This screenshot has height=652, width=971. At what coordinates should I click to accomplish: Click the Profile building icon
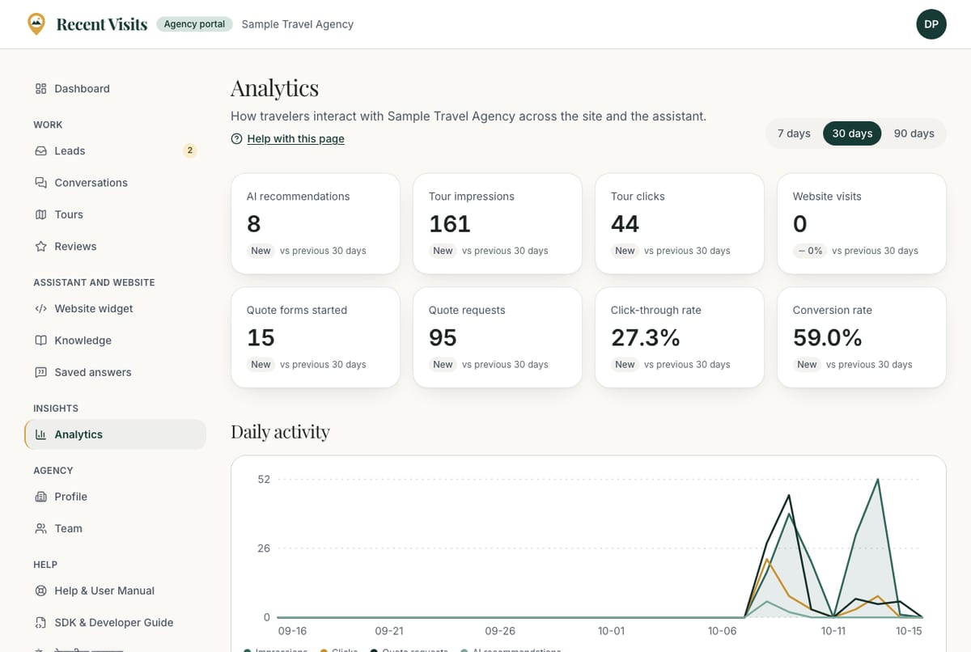40,497
